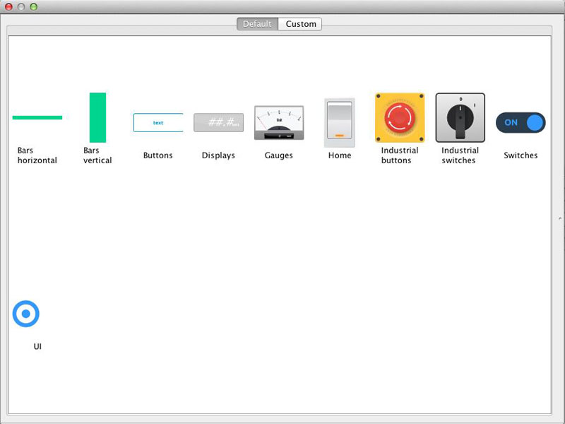Click the "Gauges" label text
565x424 pixels.
point(279,155)
